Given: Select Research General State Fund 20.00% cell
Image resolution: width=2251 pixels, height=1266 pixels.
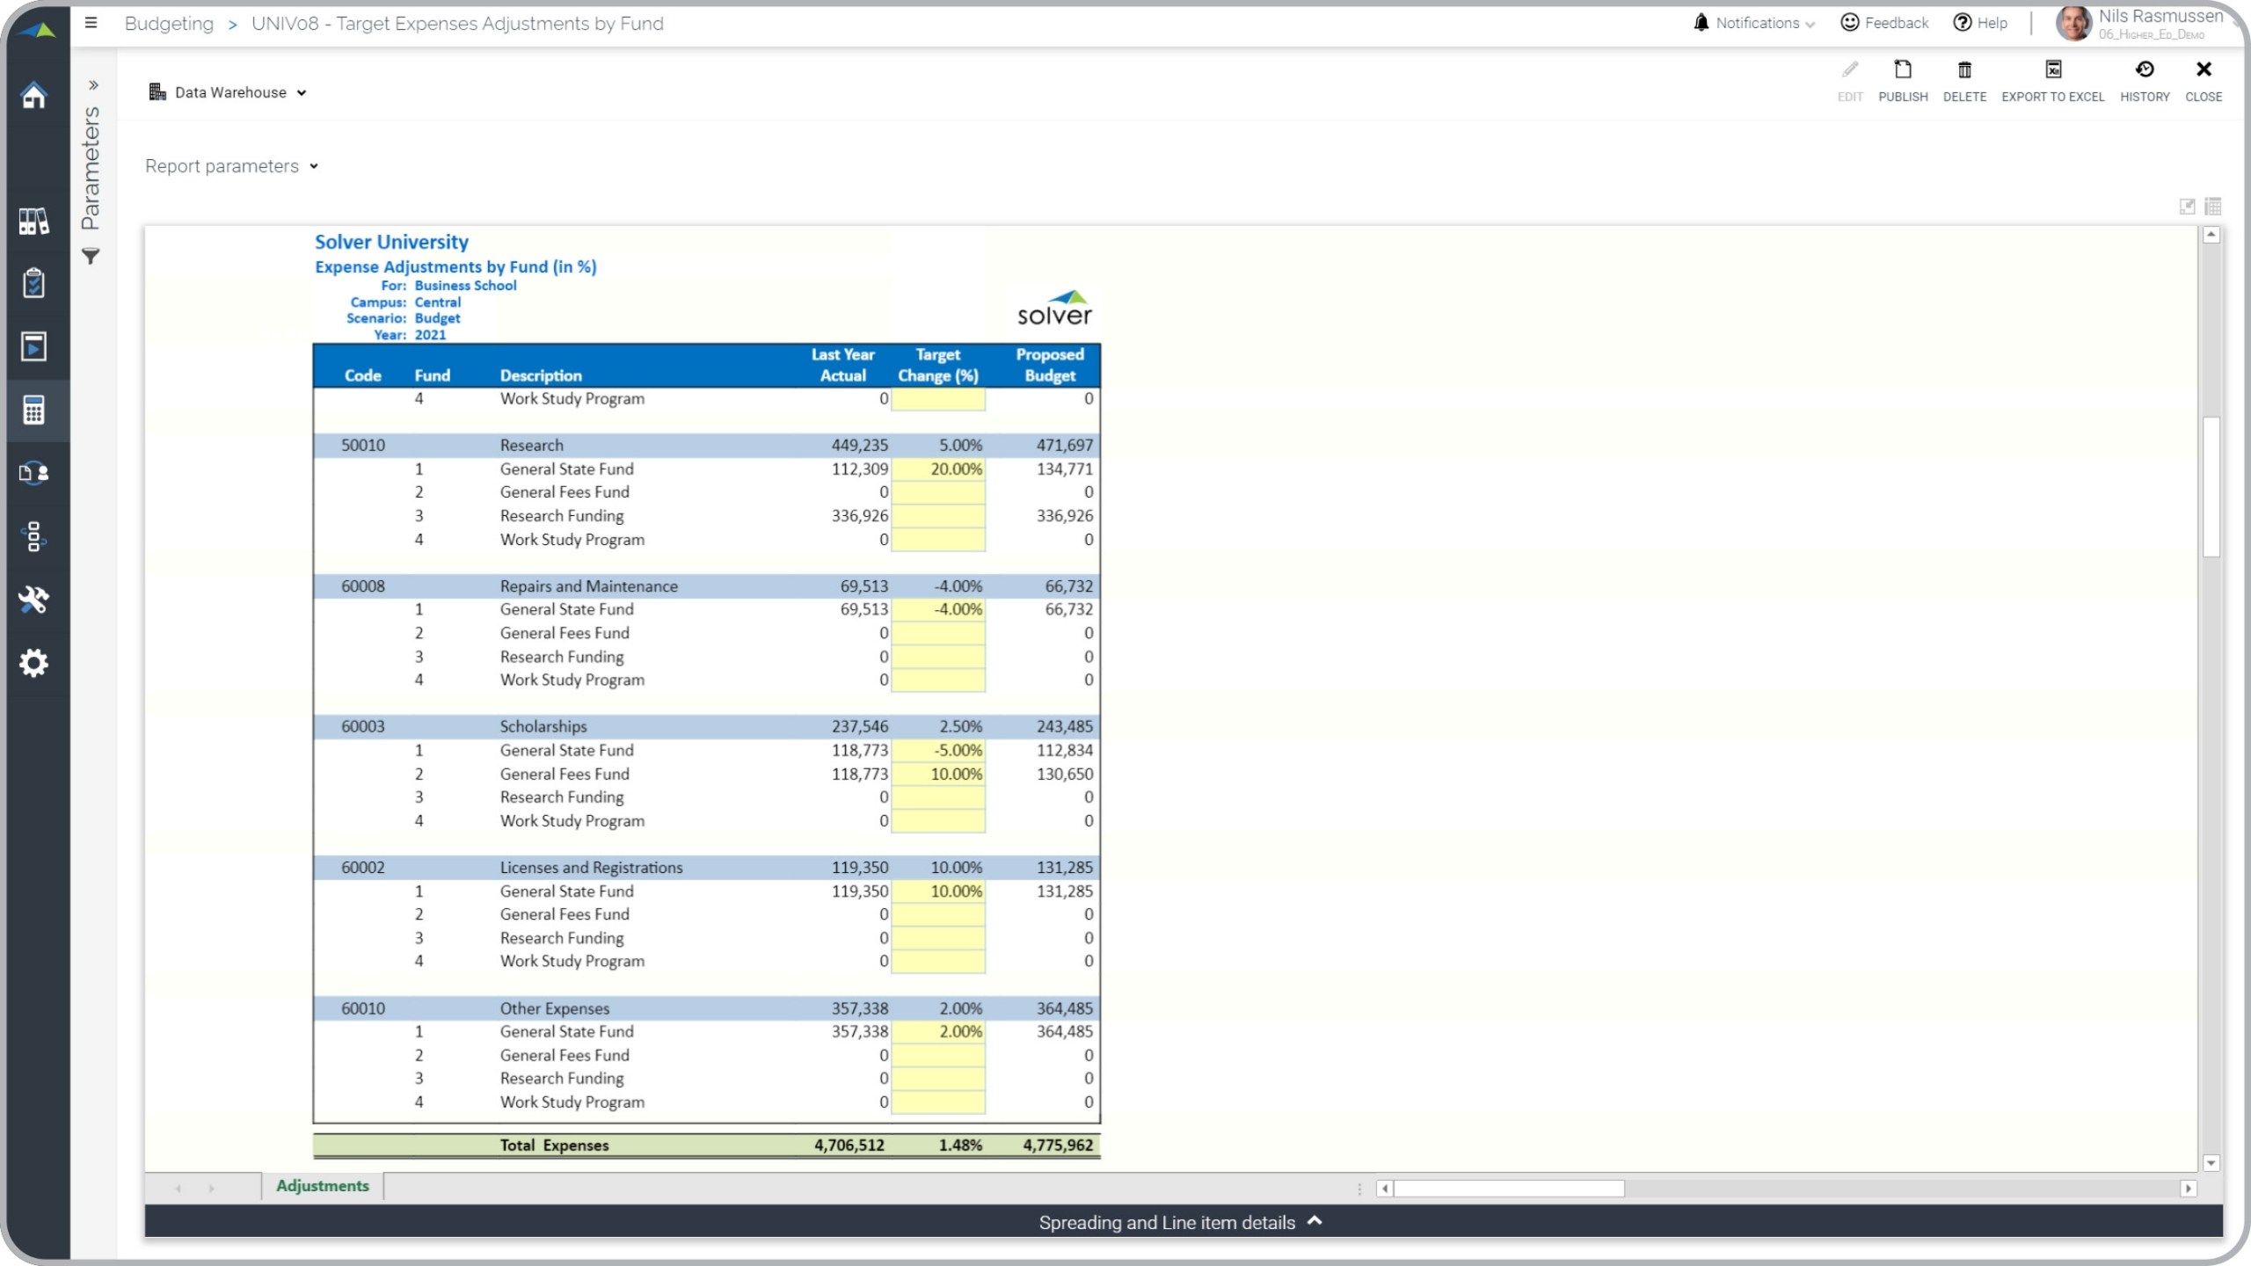Looking at the screenshot, I should point(938,469).
